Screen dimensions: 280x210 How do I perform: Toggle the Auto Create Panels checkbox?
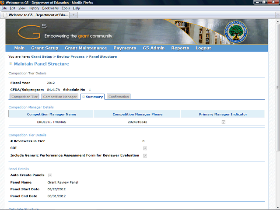point(50,175)
